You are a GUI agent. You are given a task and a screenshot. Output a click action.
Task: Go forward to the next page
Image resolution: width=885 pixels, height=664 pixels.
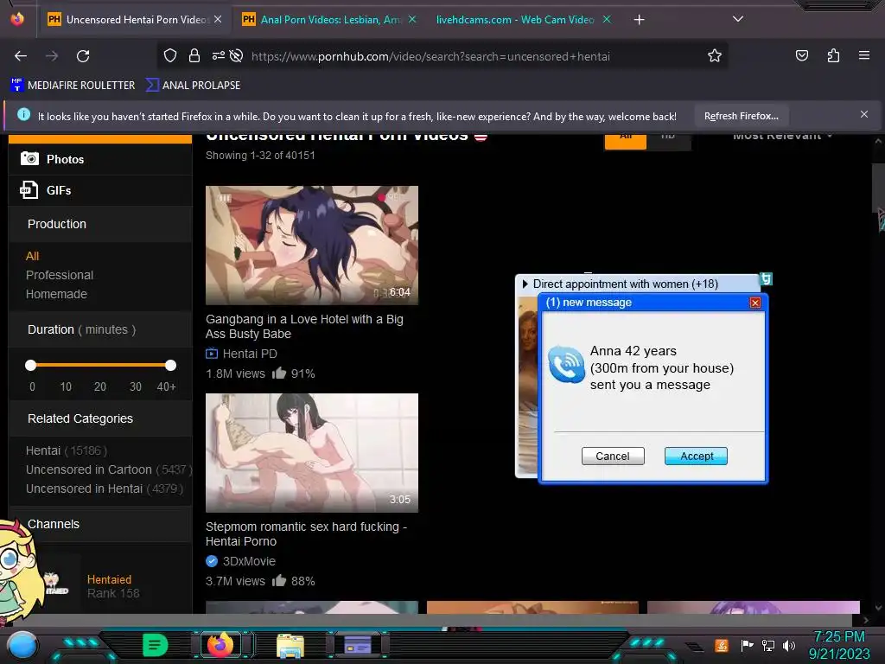point(52,56)
